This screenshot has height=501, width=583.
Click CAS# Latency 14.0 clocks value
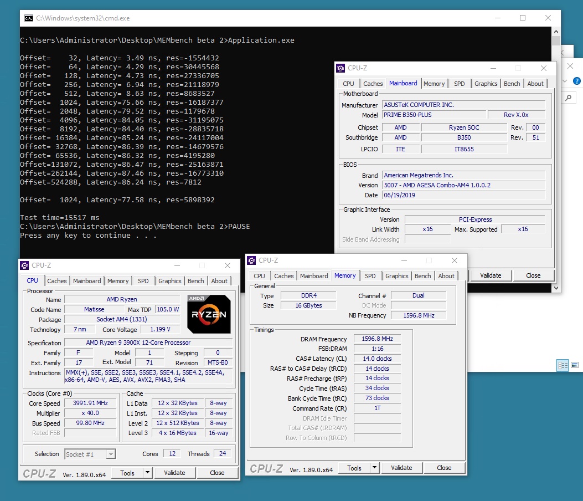[x=378, y=359]
